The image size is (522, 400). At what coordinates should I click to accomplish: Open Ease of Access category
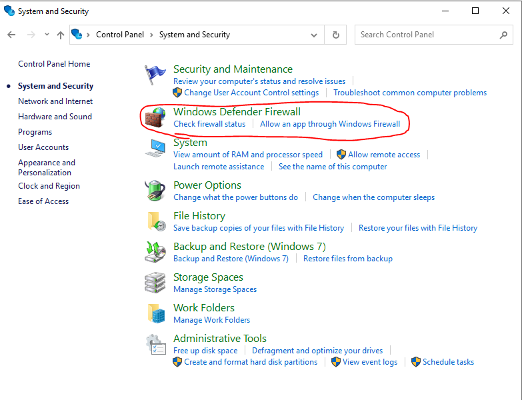click(x=43, y=201)
